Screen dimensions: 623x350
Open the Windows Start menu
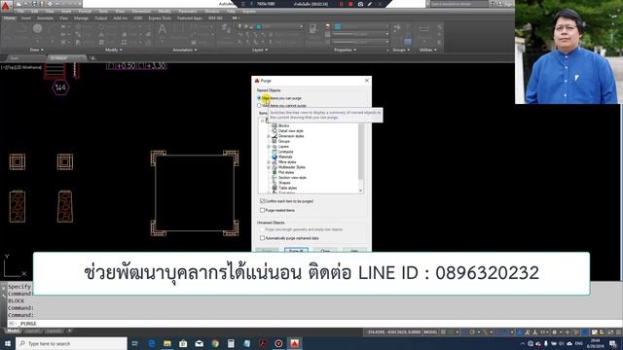coord(8,343)
